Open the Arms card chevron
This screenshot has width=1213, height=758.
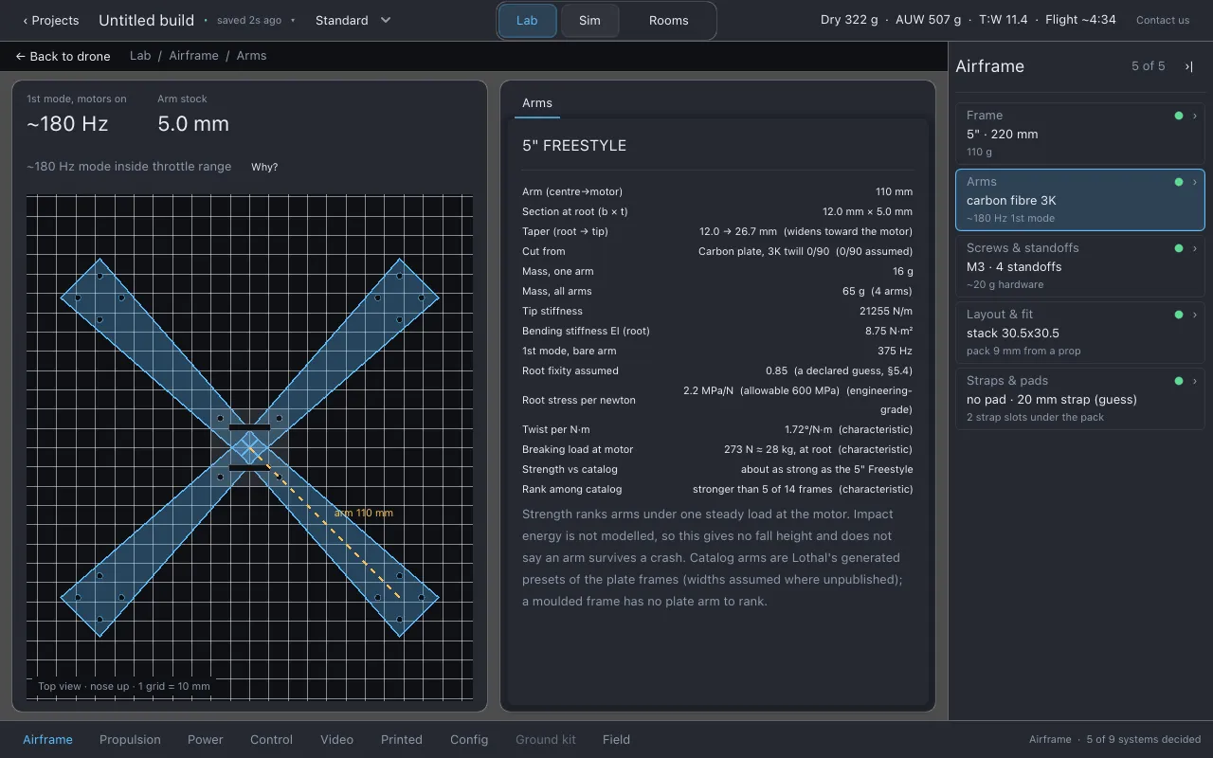[1195, 182]
